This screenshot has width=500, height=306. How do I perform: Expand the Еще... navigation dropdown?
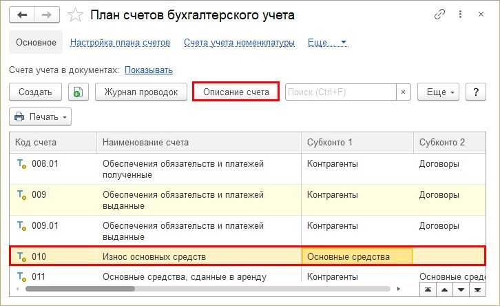328,43
